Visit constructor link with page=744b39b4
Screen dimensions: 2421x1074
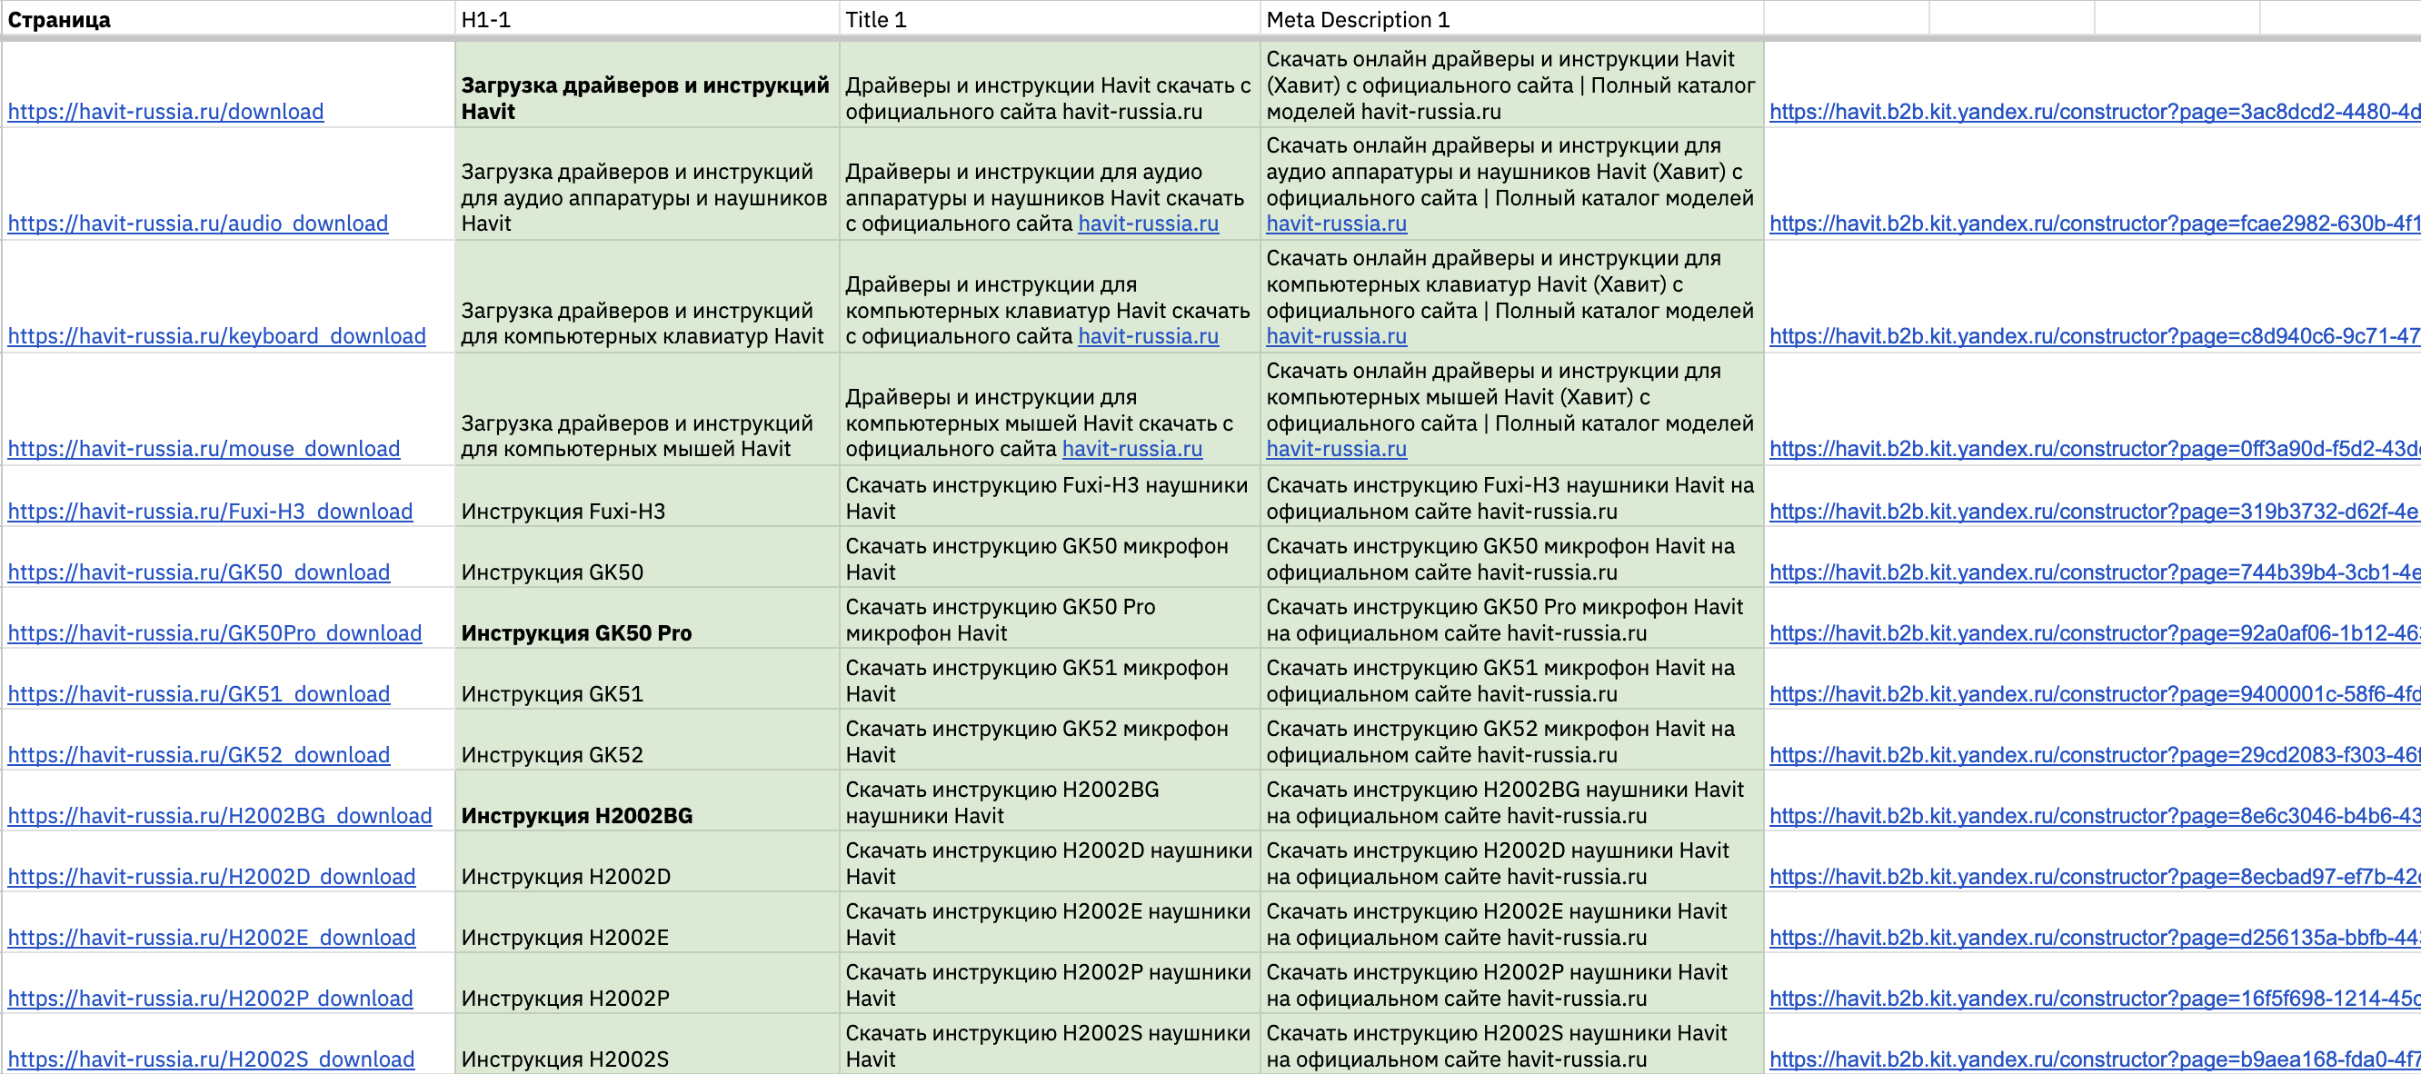click(2095, 572)
